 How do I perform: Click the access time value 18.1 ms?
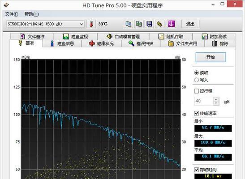click(x=213, y=176)
